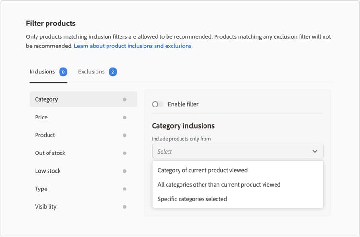This screenshot has width=360, height=237.
Task: Open the Inclusions tab
Action: click(42, 72)
